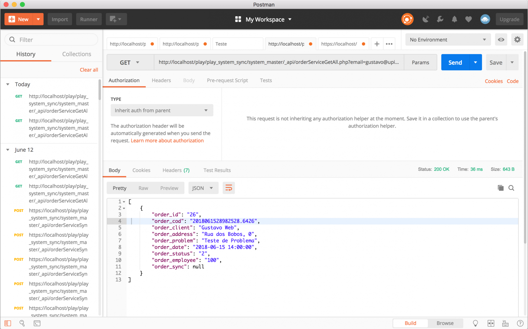Image resolution: width=528 pixels, height=329 pixels.
Task: Search the response body magnifier icon
Action: click(511, 188)
